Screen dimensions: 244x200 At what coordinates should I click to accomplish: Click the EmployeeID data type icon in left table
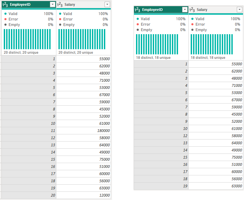point(5,5)
